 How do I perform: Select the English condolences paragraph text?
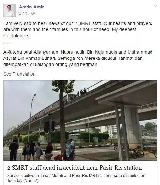tap(78, 29)
